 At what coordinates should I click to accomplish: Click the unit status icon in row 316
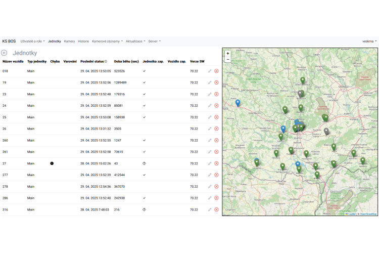pyautogui.click(x=144, y=209)
